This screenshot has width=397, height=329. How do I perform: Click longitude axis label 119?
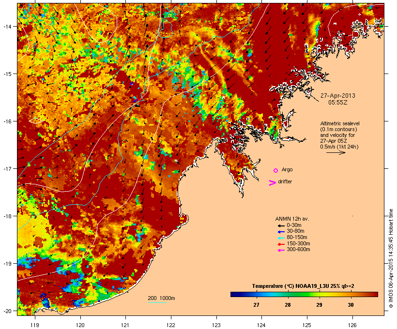35,325
